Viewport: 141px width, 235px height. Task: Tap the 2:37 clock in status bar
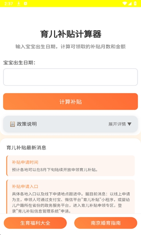[x=9, y=4]
